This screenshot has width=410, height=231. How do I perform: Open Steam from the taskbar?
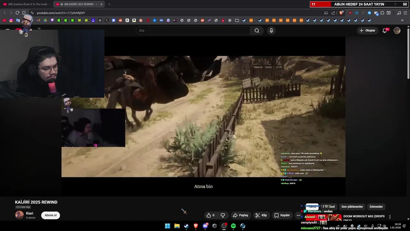coord(186,226)
